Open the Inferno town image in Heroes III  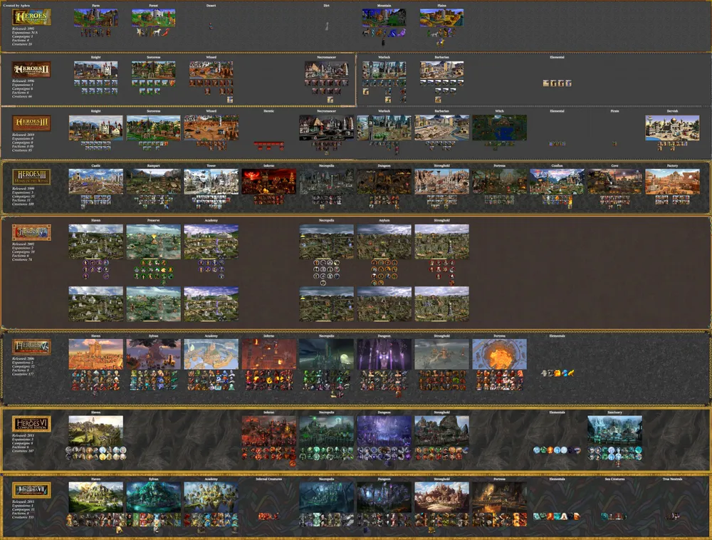tap(269, 182)
